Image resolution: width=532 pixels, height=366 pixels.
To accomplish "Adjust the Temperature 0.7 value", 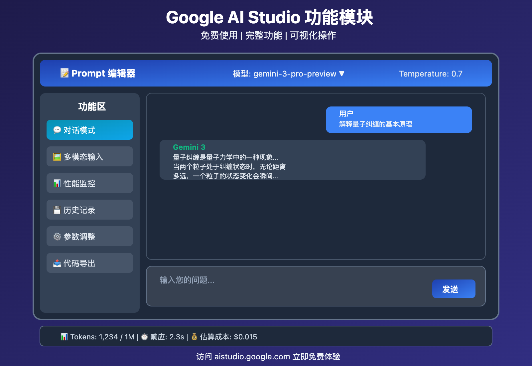I will (431, 74).
